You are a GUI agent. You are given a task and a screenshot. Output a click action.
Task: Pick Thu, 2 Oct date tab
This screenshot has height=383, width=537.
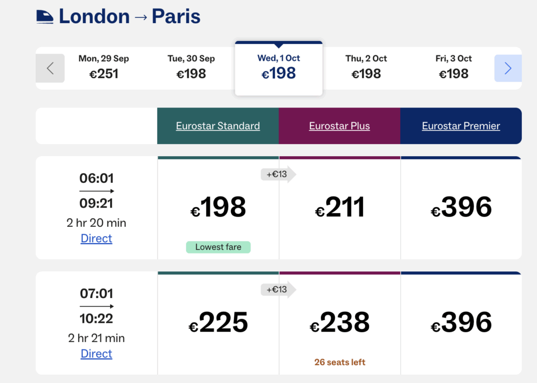[x=366, y=67]
